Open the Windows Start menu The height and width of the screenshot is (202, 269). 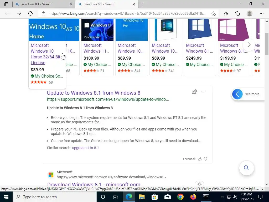(6, 197)
